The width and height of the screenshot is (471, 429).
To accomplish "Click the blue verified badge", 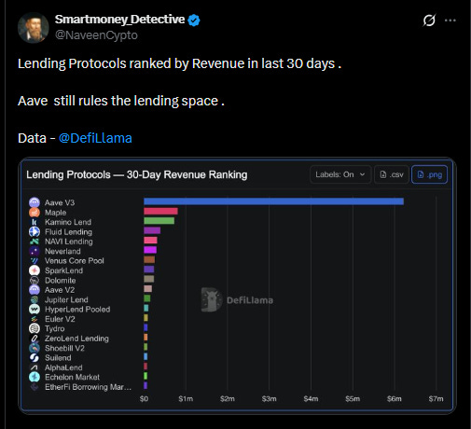I will click(194, 21).
